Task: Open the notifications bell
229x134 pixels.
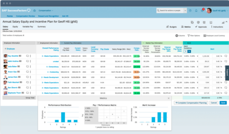Action: pos(196,10)
